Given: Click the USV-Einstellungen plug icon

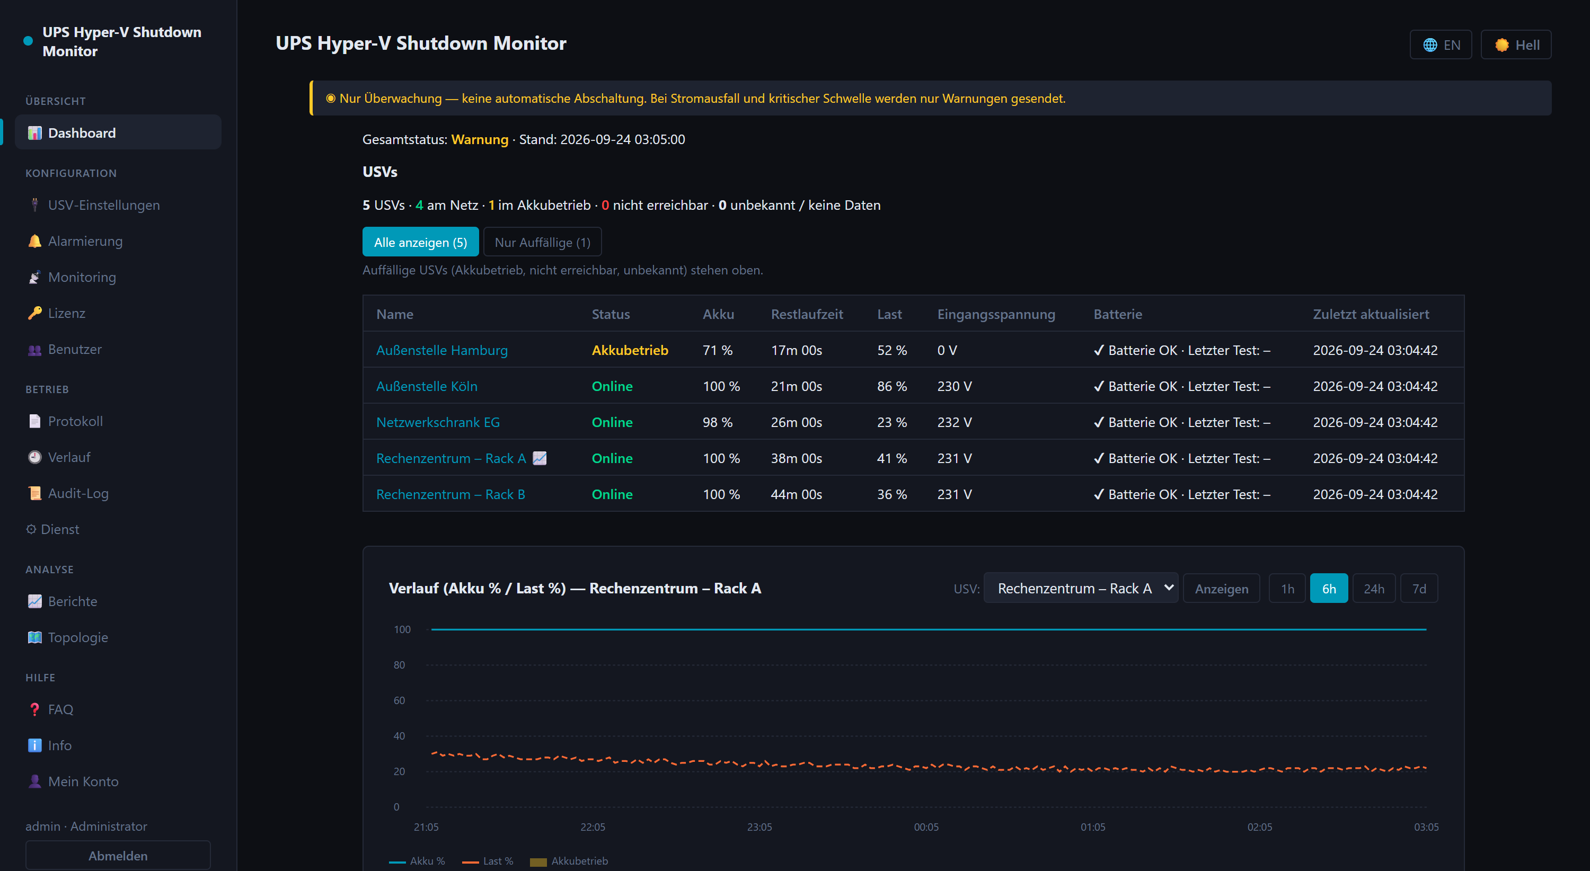Looking at the screenshot, I should point(34,205).
